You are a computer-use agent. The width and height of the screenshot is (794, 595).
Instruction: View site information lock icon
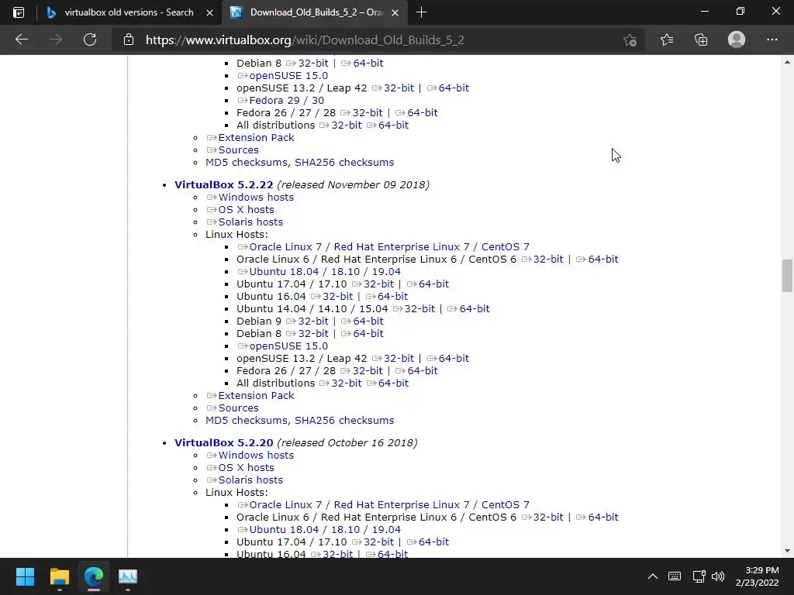(129, 40)
